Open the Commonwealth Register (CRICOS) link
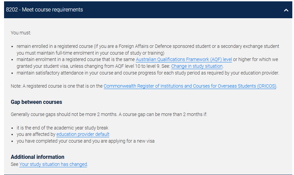 pos(190,86)
